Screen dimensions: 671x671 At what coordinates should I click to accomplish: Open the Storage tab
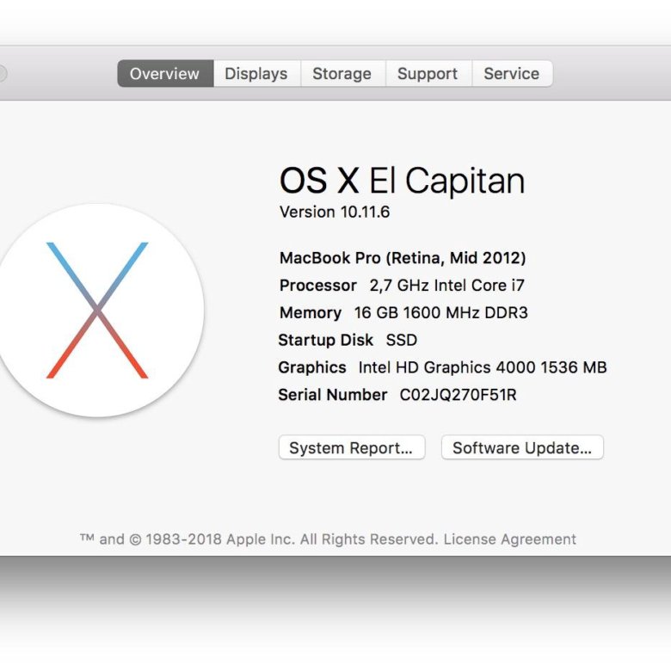click(x=342, y=74)
